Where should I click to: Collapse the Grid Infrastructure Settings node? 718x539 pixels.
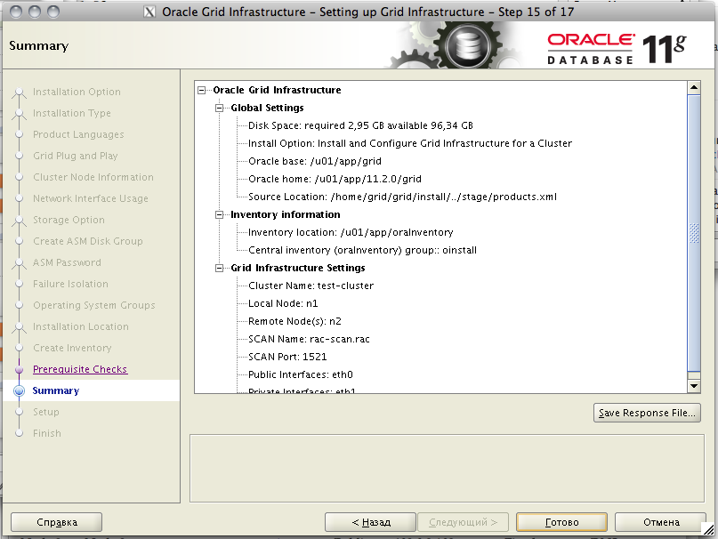pyautogui.click(x=221, y=268)
